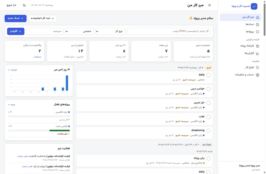The image size is (266, 174).
Task: Focus the سررسید due date field
Action: tap(45, 31)
